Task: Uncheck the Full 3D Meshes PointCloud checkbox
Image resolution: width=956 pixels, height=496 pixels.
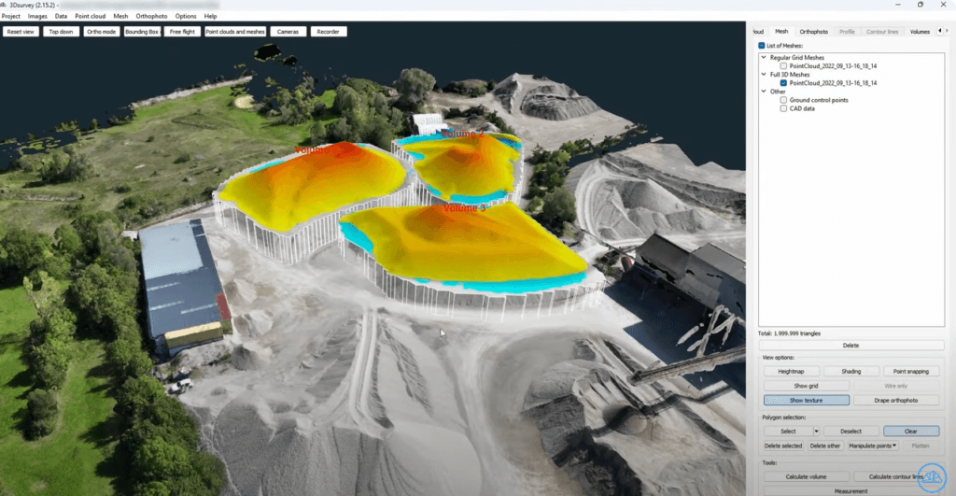Action: 783,83
